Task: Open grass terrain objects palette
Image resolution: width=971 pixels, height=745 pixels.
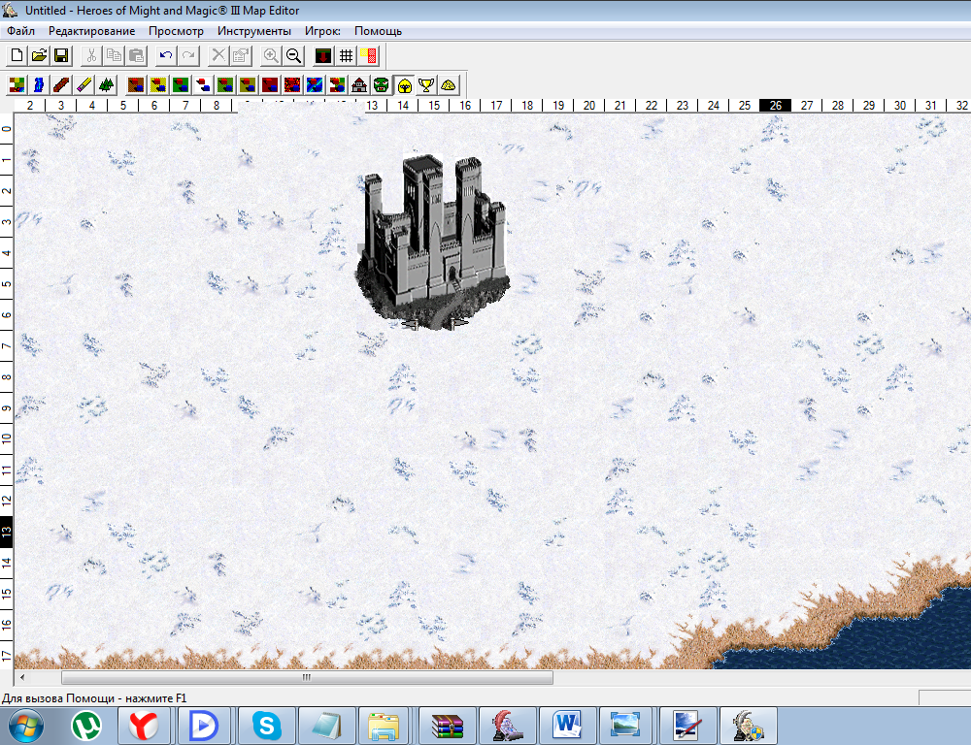Action: tap(181, 84)
